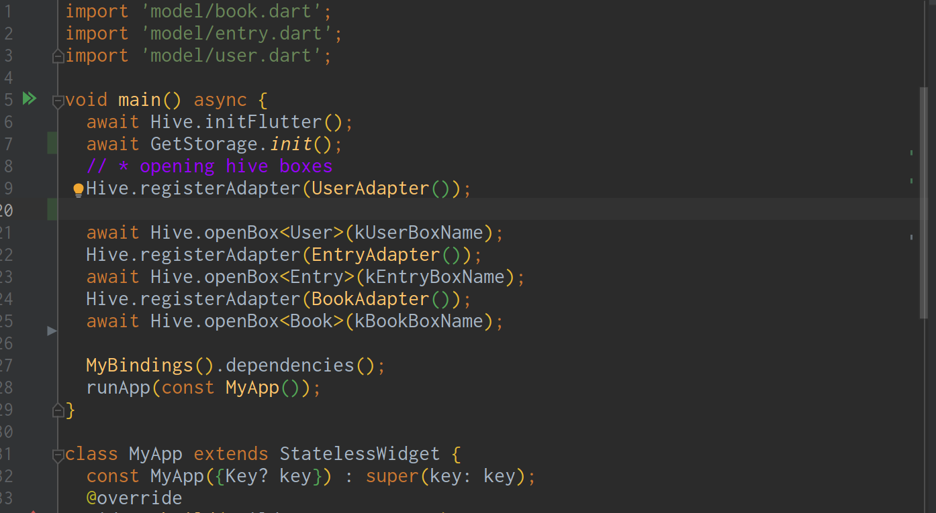Click fold end marker at main's closing brace
Screen dimensions: 936x513
[58, 410]
